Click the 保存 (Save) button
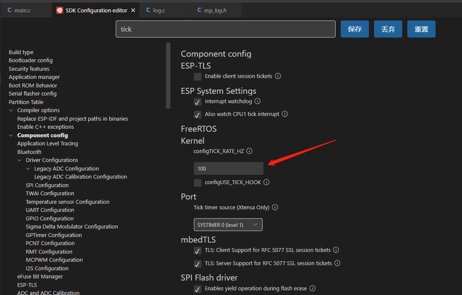462x295 pixels. pyautogui.click(x=354, y=29)
